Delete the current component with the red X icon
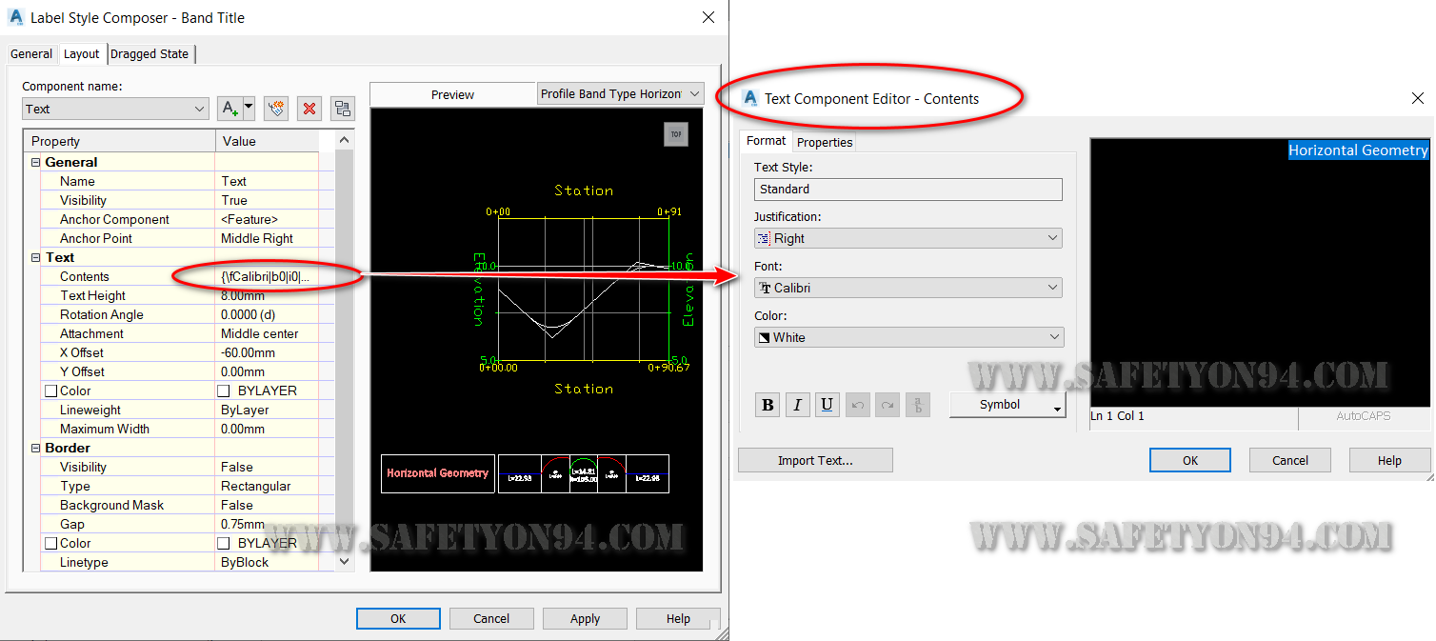 click(x=309, y=108)
